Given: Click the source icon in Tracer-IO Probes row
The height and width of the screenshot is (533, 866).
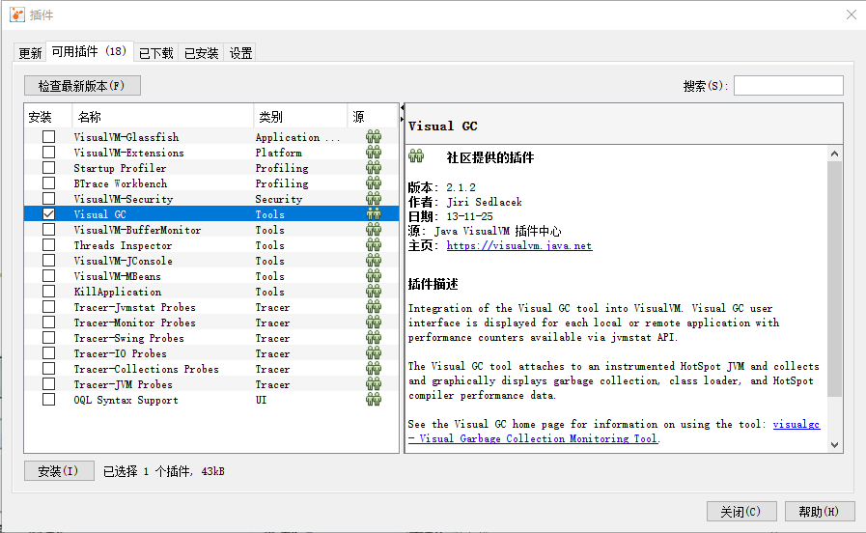Looking at the screenshot, I should [x=374, y=353].
